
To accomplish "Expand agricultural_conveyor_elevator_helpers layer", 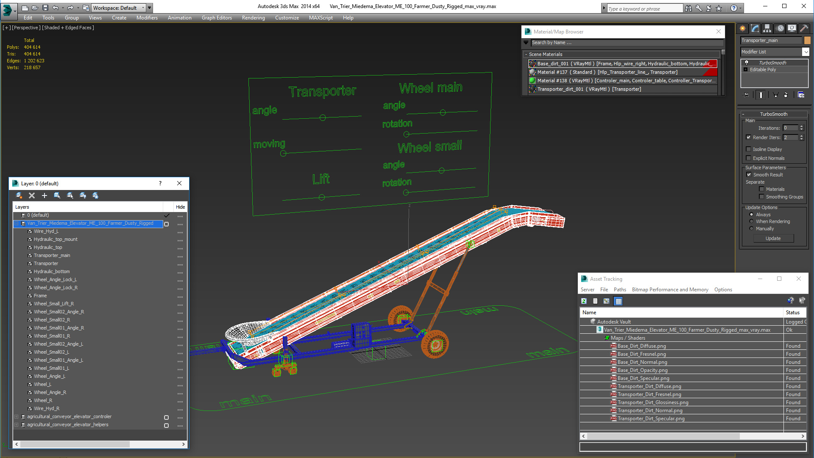I will click(x=17, y=425).
